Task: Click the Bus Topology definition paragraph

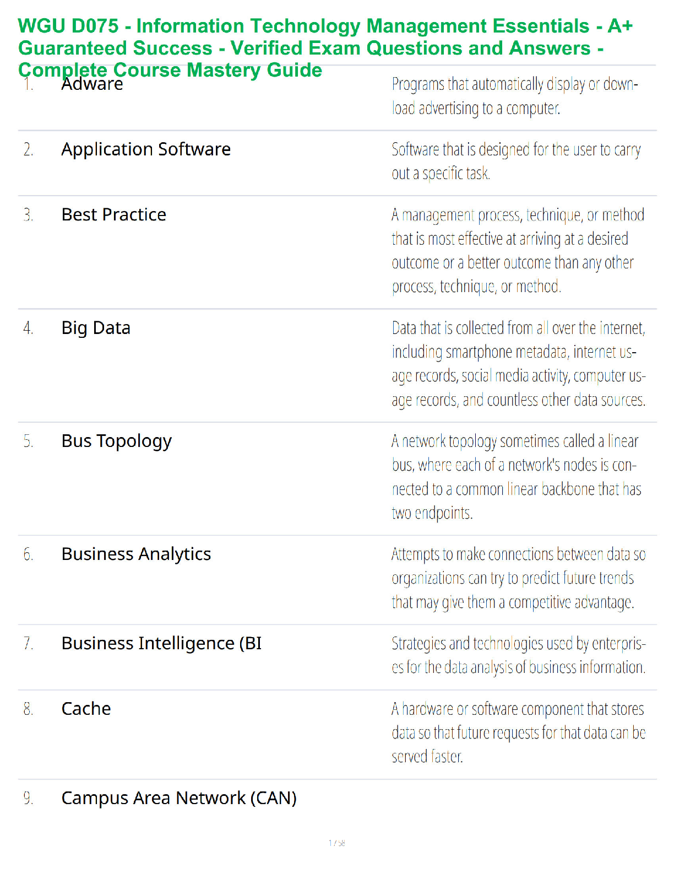Action: point(516,477)
